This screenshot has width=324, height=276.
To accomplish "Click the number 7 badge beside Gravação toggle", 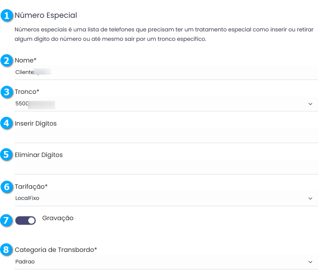I will click(x=6, y=221).
